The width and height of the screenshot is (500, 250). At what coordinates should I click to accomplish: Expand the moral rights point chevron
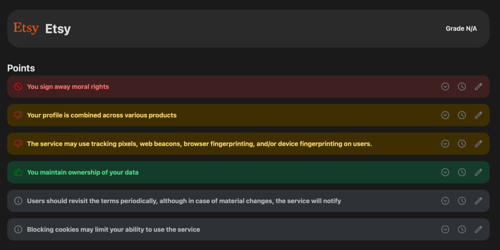pyautogui.click(x=445, y=87)
